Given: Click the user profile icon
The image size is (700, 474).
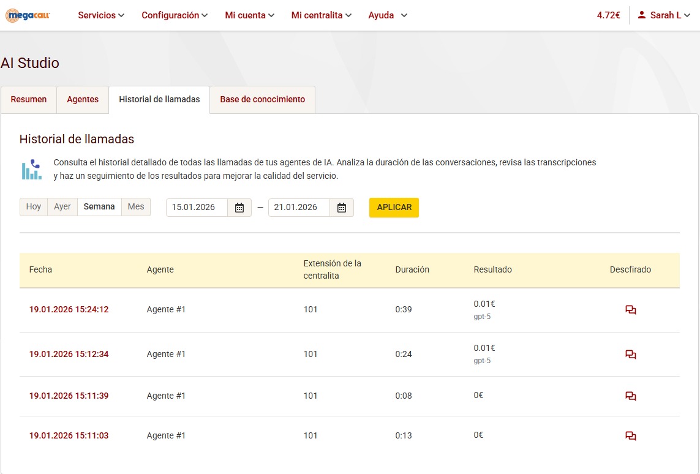Looking at the screenshot, I should [x=642, y=15].
